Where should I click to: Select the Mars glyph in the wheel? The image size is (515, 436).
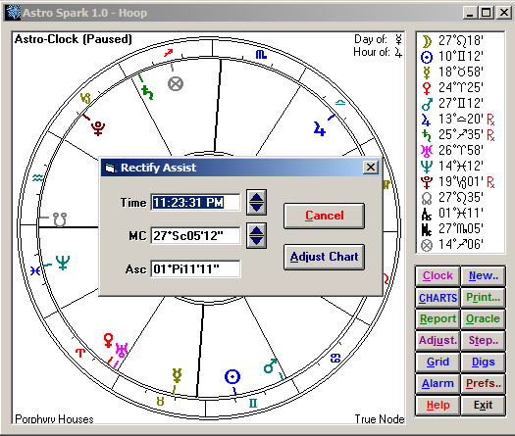click(x=271, y=366)
